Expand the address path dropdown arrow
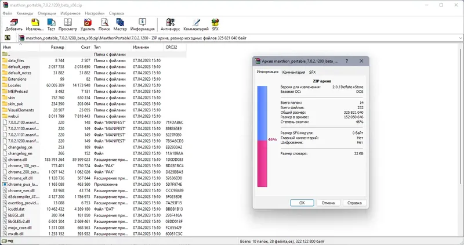This screenshot has height=245, width=464. pyautogui.click(x=461, y=38)
